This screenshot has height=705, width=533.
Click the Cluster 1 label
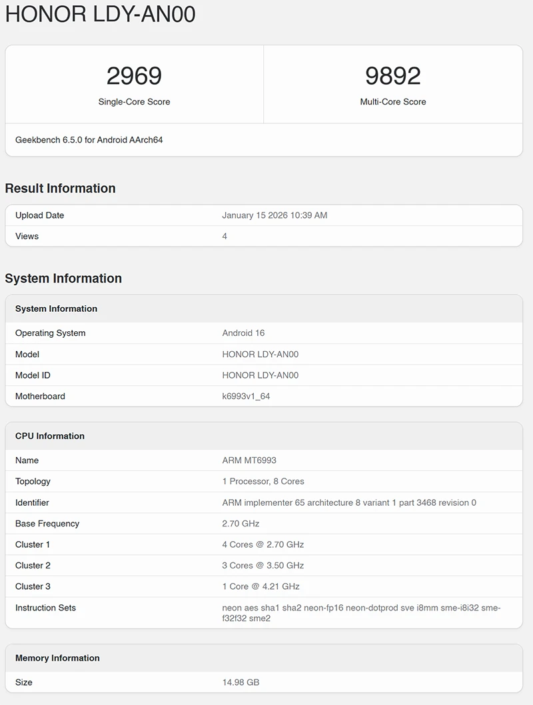click(33, 544)
